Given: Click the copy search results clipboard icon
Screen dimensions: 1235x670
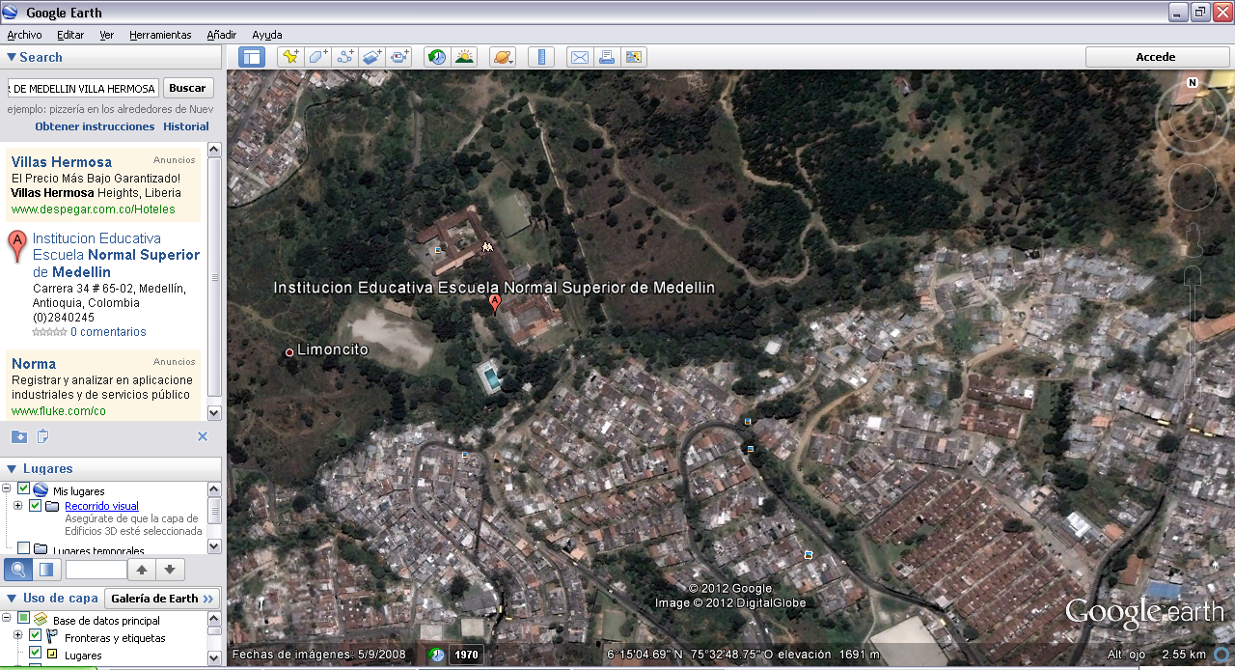Looking at the screenshot, I should [43, 436].
